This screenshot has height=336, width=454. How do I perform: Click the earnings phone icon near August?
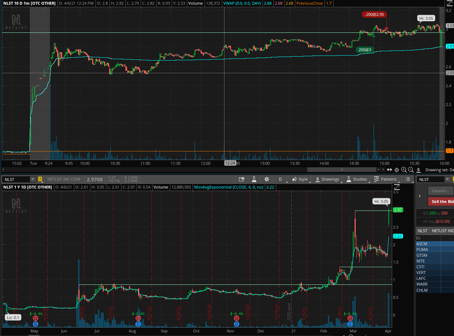point(138,318)
